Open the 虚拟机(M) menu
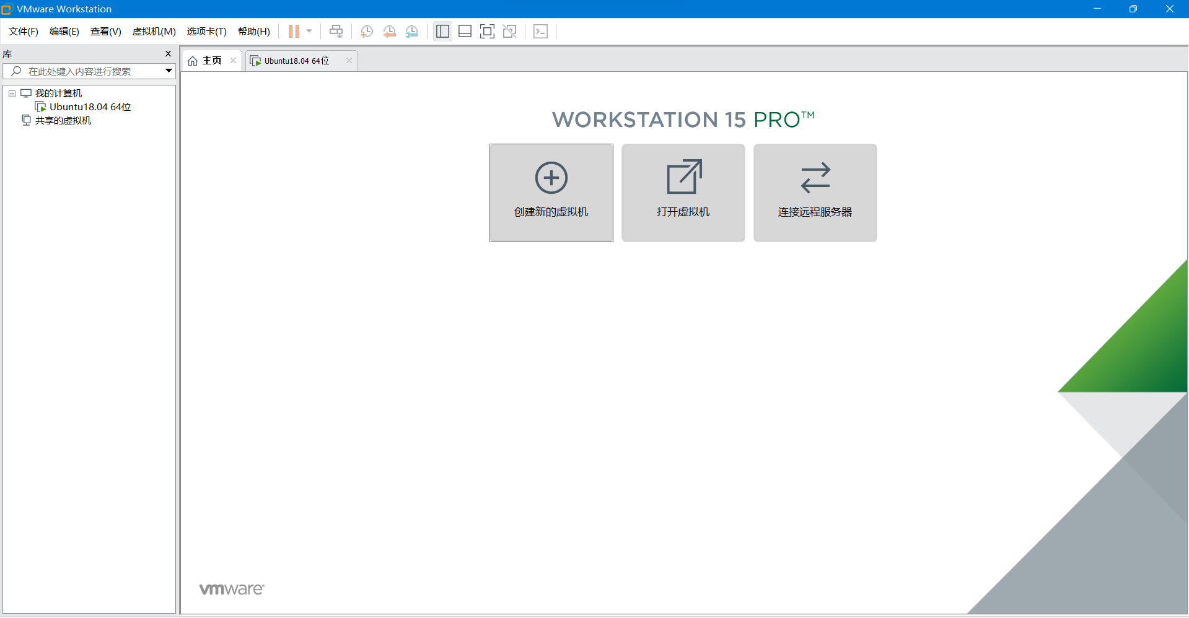This screenshot has width=1189, height=618. (x=154, y=32)
